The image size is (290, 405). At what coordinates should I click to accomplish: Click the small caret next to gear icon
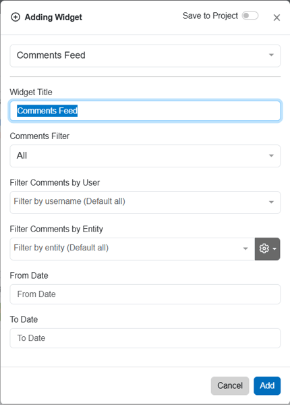(x=274, y=248)
